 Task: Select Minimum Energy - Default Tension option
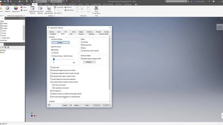52,56
